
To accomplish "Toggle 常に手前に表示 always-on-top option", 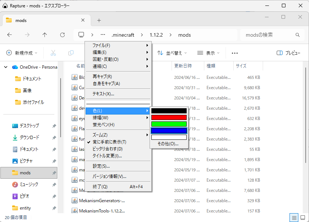I will (x=109, y=142).
